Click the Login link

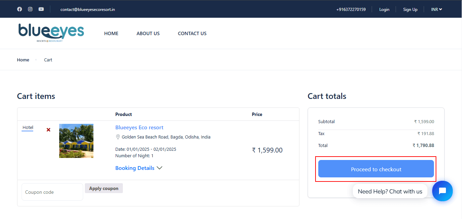(x=384, y=10)
